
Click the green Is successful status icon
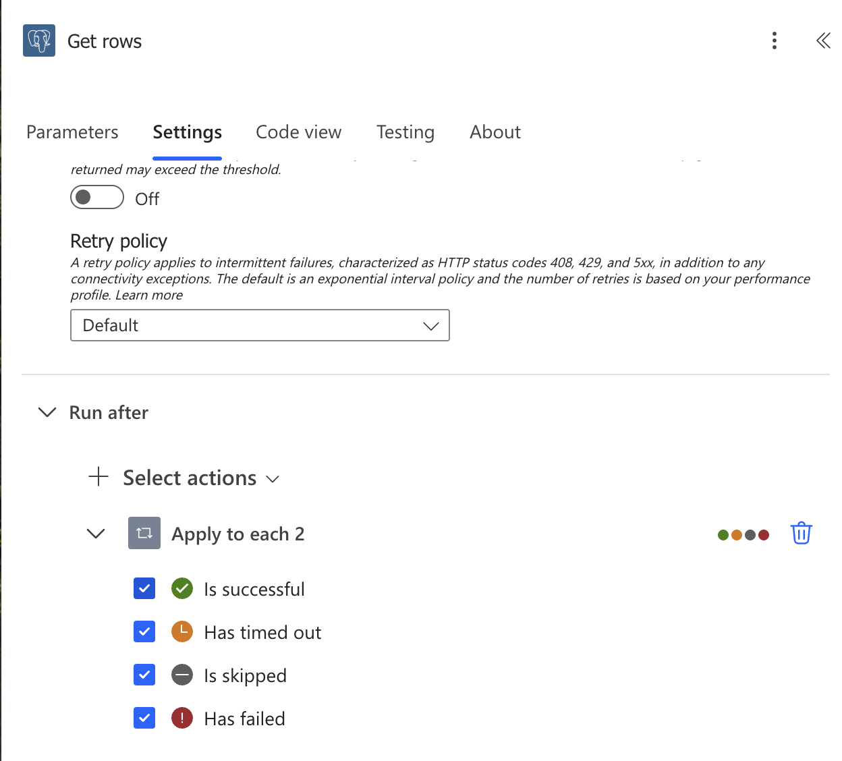pyautogui.click(x=182, y=588)
